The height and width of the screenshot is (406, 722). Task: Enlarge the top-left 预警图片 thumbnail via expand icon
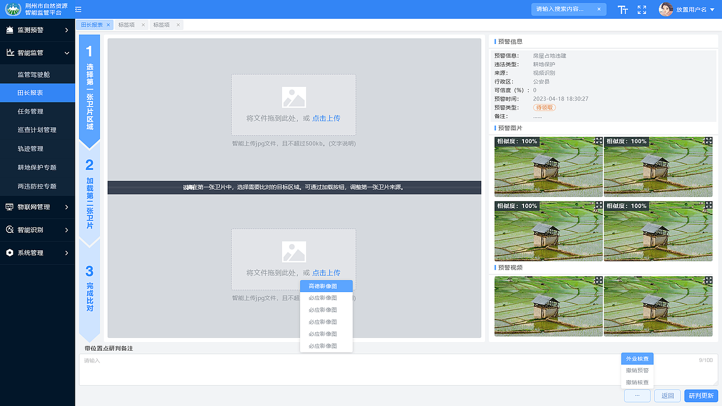[598, 141]
